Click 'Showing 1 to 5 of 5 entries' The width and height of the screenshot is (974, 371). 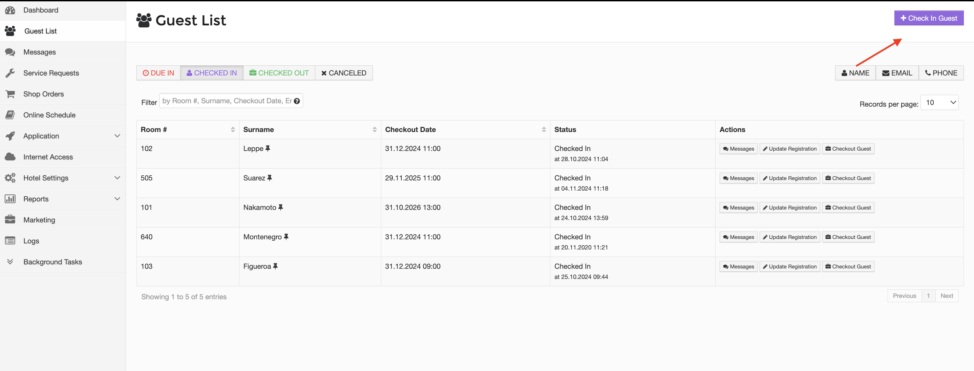(x=184, y=297)
